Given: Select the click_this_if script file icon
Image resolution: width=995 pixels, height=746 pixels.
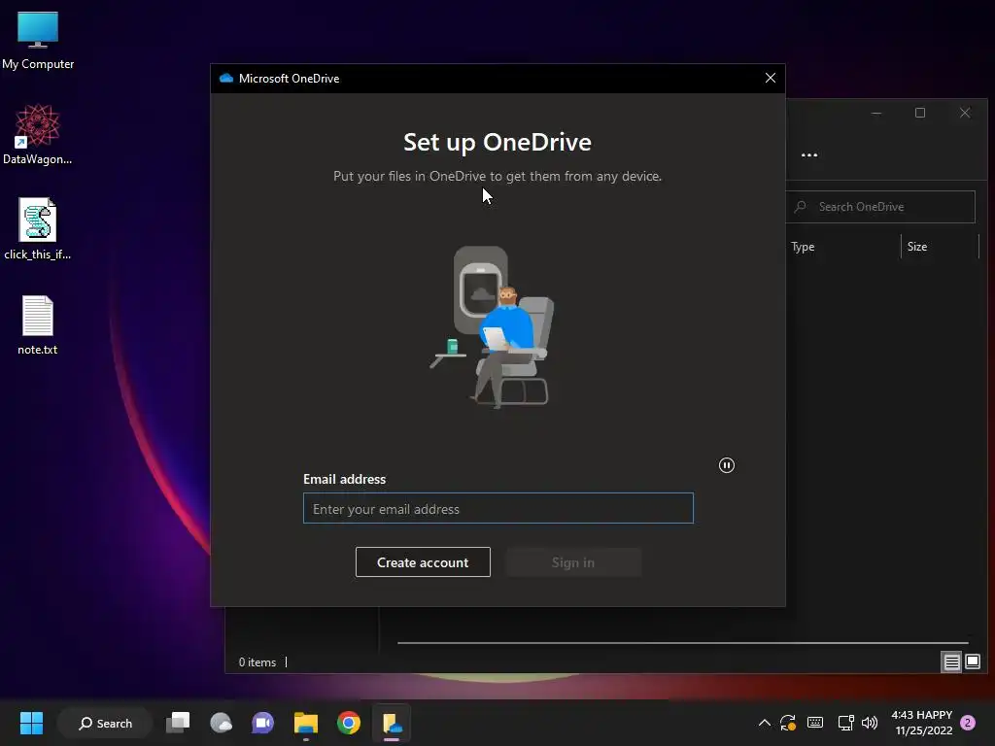Looking at the screenshot, I should point(38,229).
